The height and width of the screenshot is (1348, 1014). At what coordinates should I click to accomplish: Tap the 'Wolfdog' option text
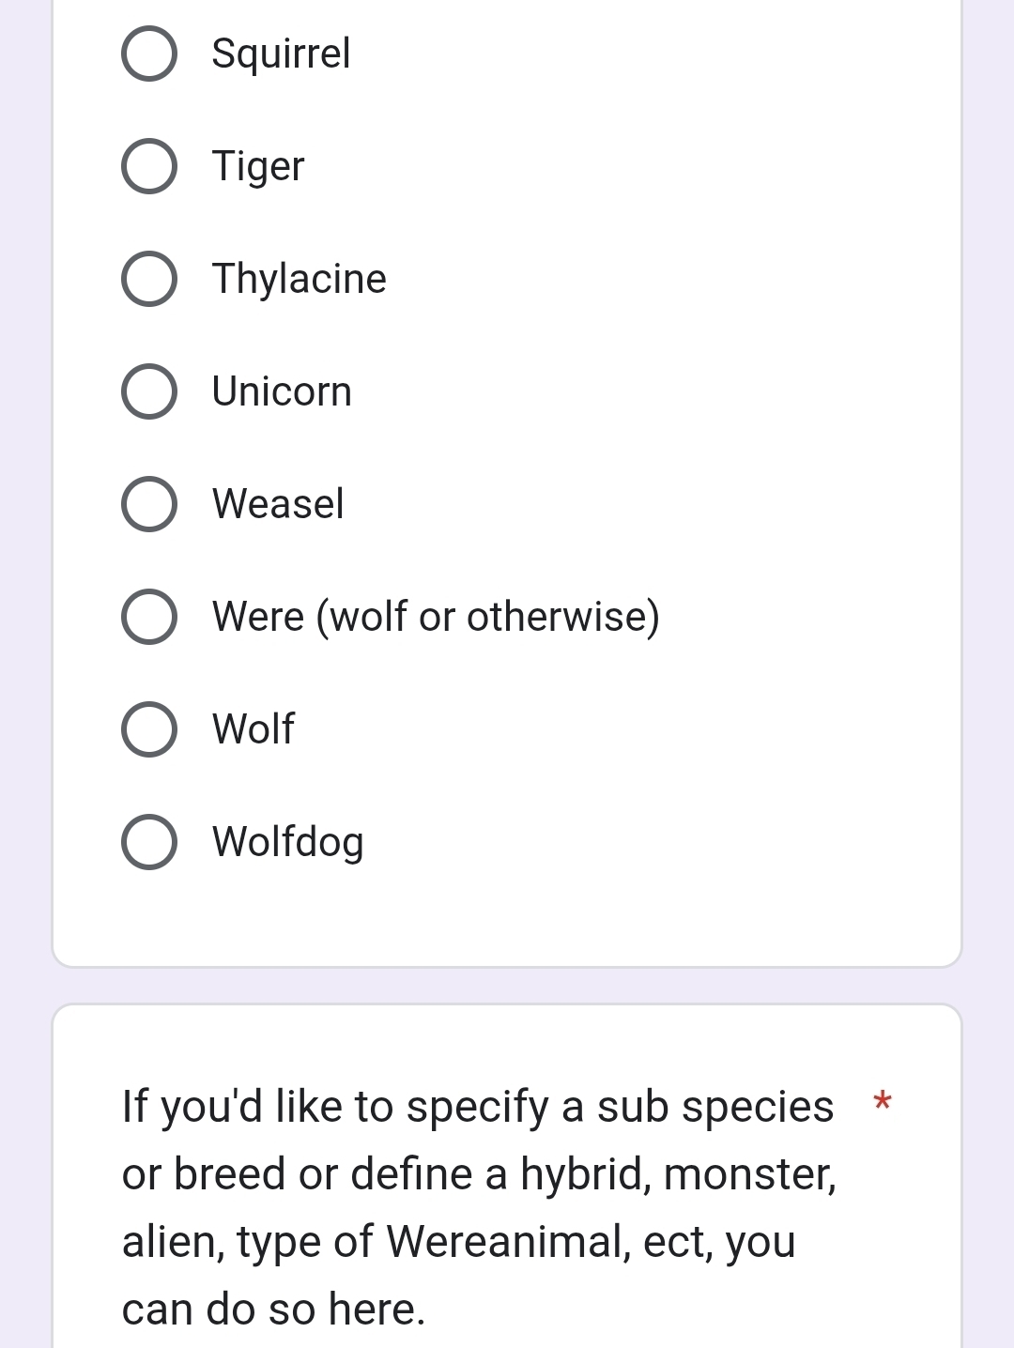pyautogui.click(x=287, y=842)
